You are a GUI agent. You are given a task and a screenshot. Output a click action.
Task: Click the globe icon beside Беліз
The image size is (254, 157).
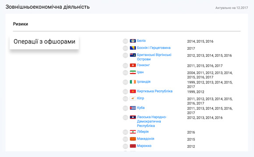pos(125,41)
